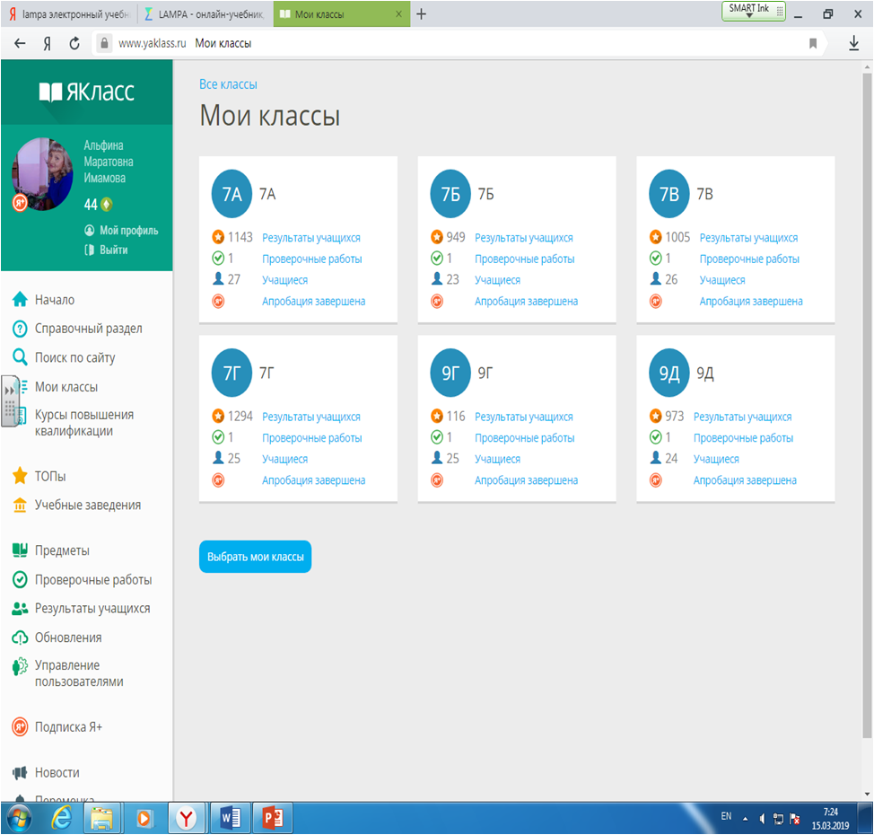Click the Предметы books icon
This screenshot has width=874, height=835.
point(20,550)
